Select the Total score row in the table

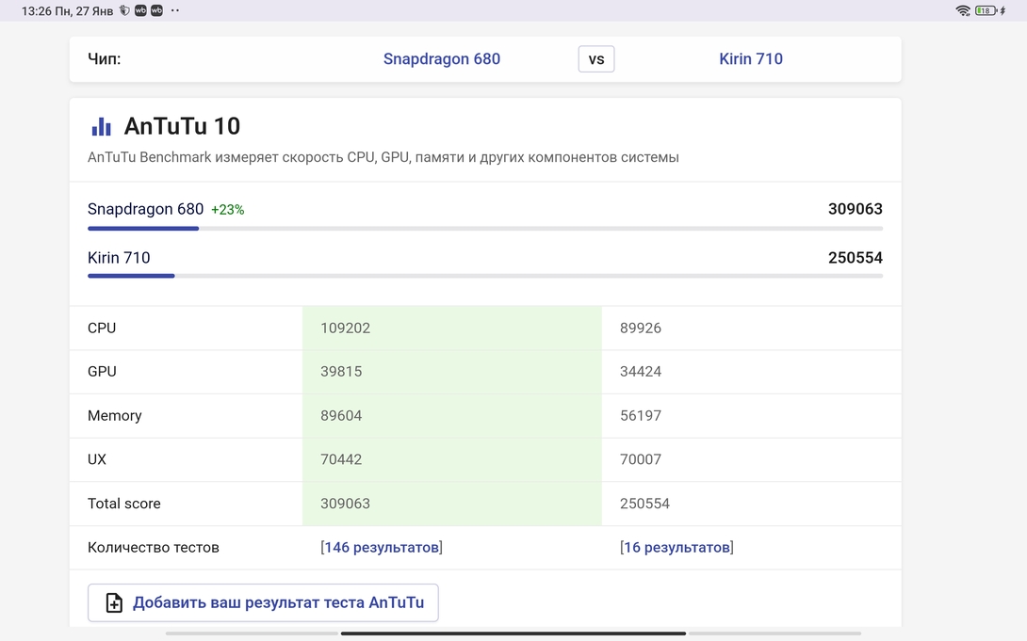(x=123, y=504)
